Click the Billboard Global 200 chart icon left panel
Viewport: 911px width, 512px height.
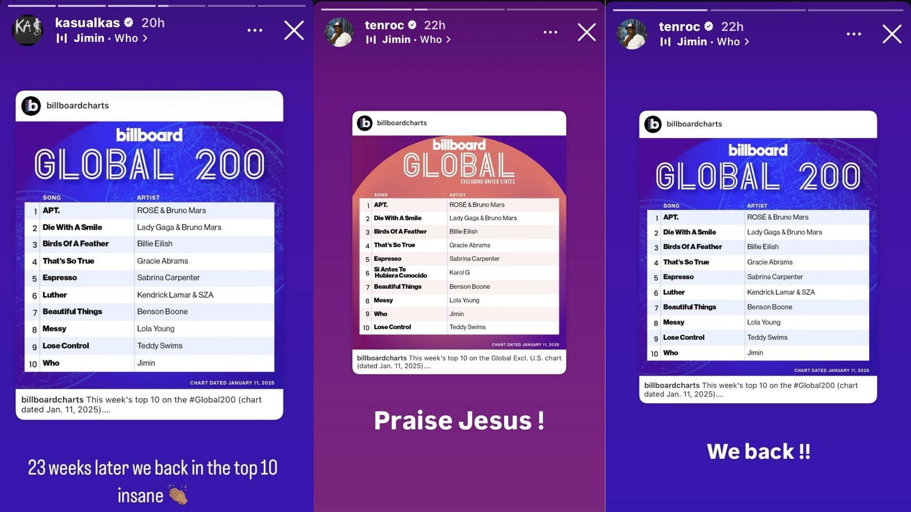pos(32,105)
